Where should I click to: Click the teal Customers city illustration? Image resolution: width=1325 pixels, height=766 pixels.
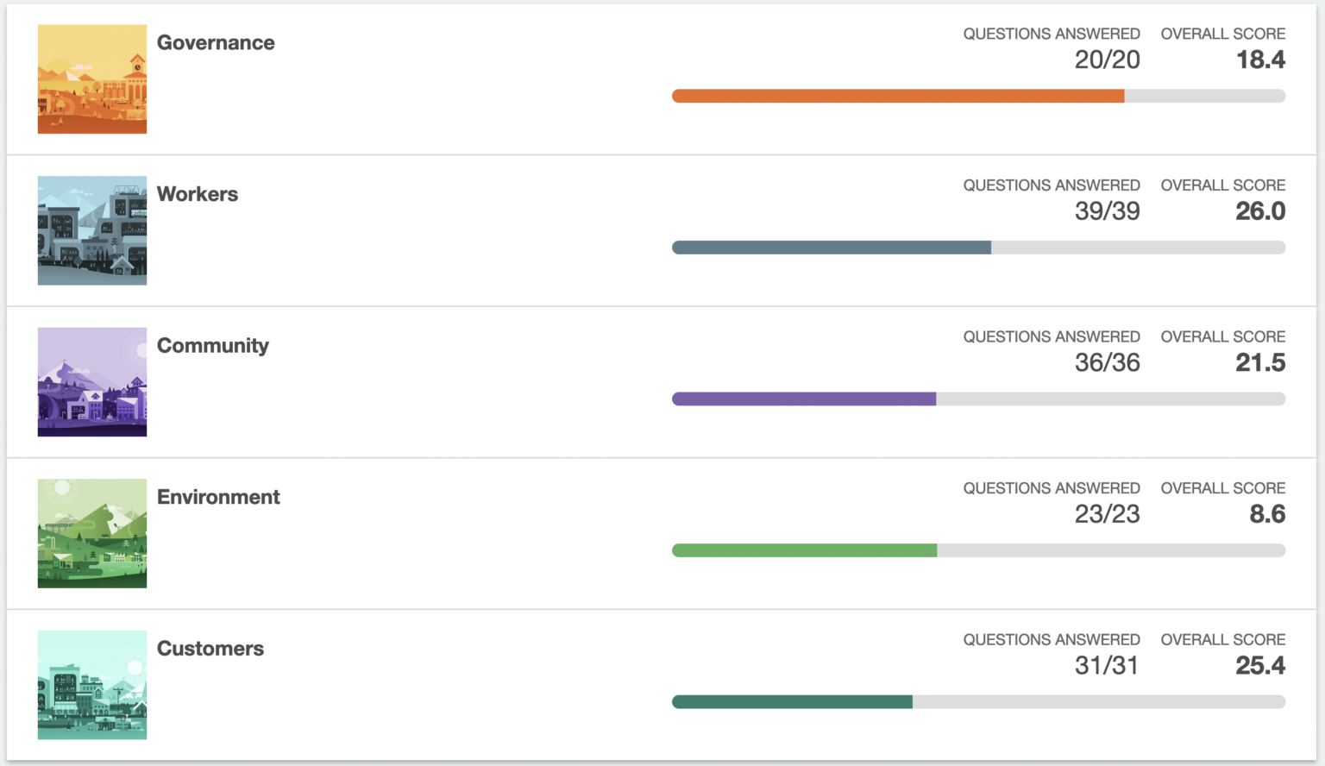(92, 685)
